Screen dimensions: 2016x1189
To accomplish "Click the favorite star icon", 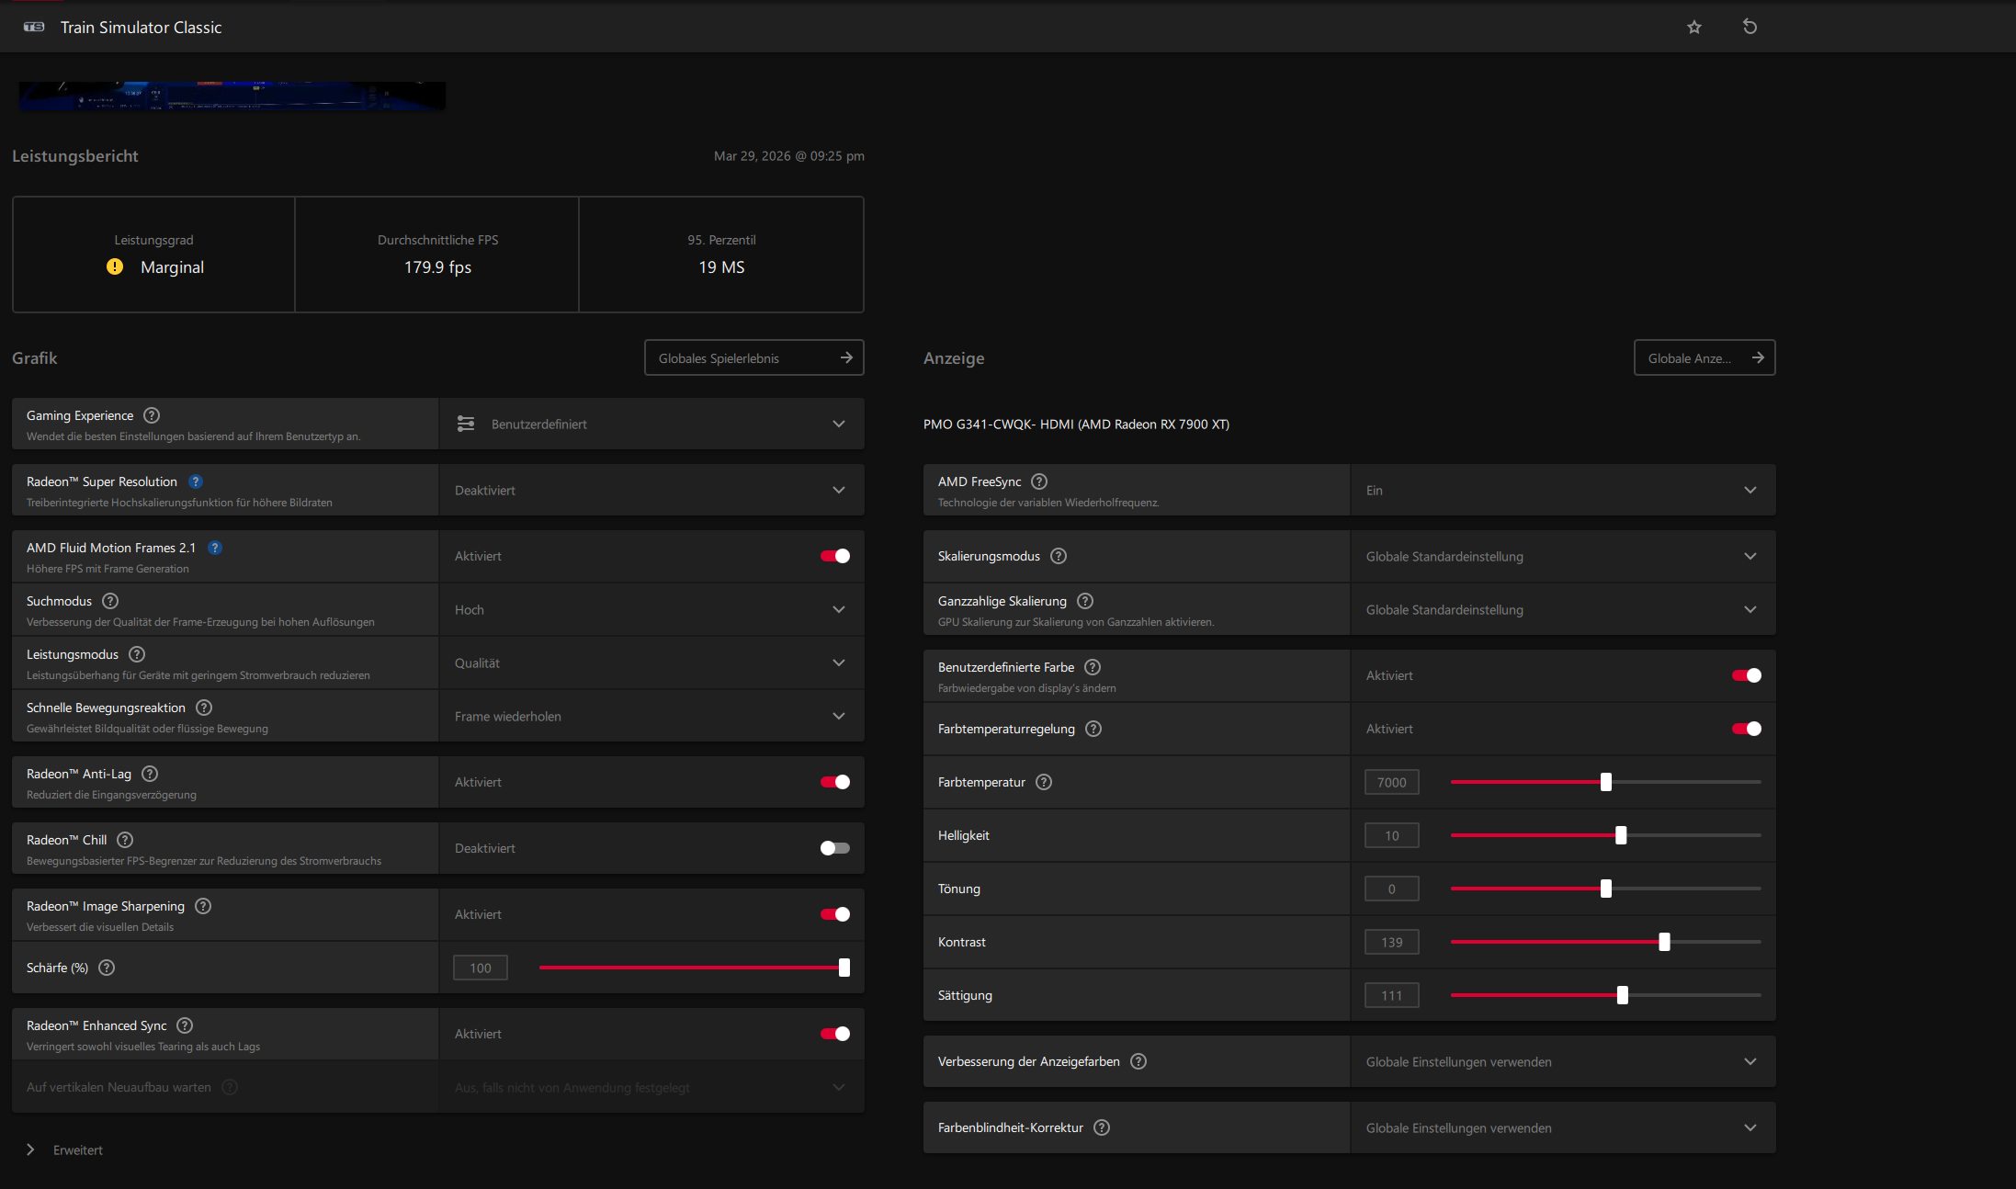I will tap(1694, 28).
